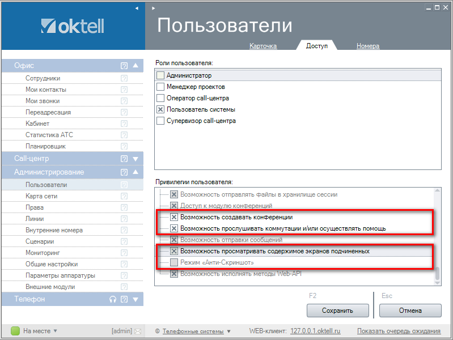Click help icon next to Сотрудники
The width and height of the screenshot is (453, 340).
click(x=124, y=79)
